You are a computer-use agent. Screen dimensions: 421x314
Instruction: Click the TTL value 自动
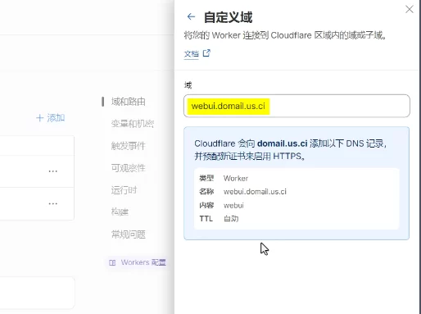pos(231,219)
